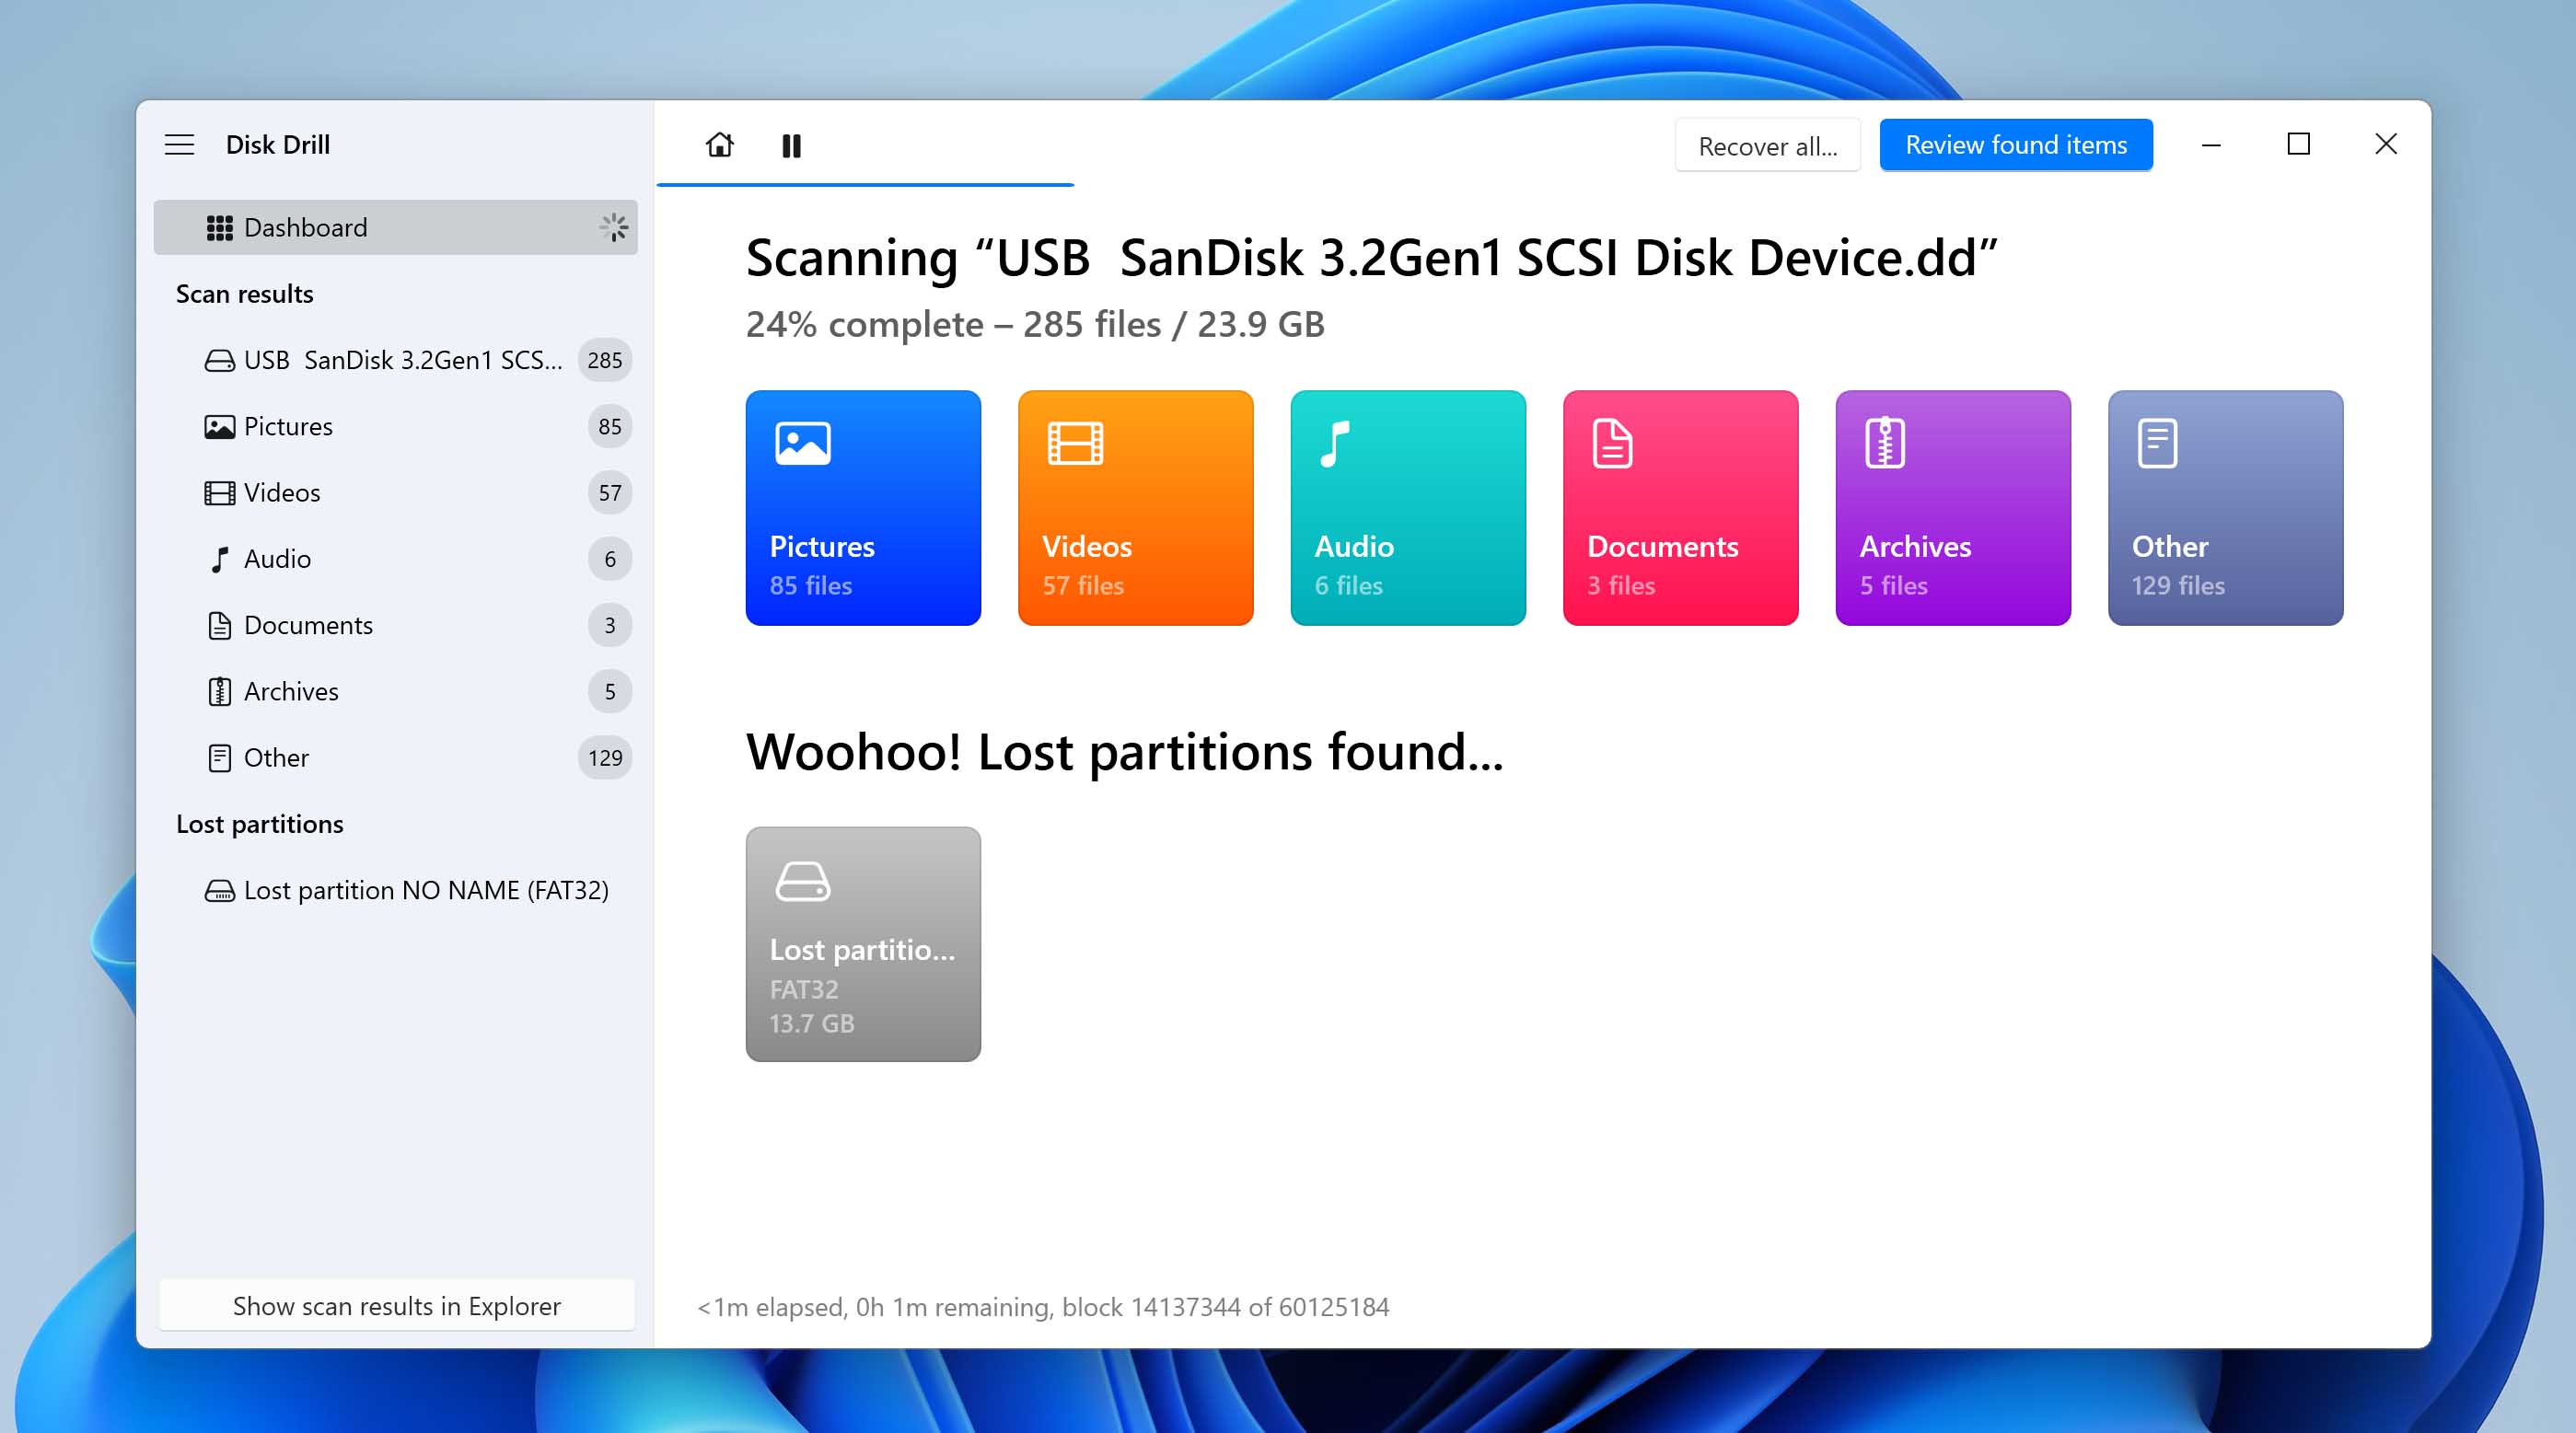
Task: Click the Archives zip sidebar icon
Action: (x=219, y=692)
